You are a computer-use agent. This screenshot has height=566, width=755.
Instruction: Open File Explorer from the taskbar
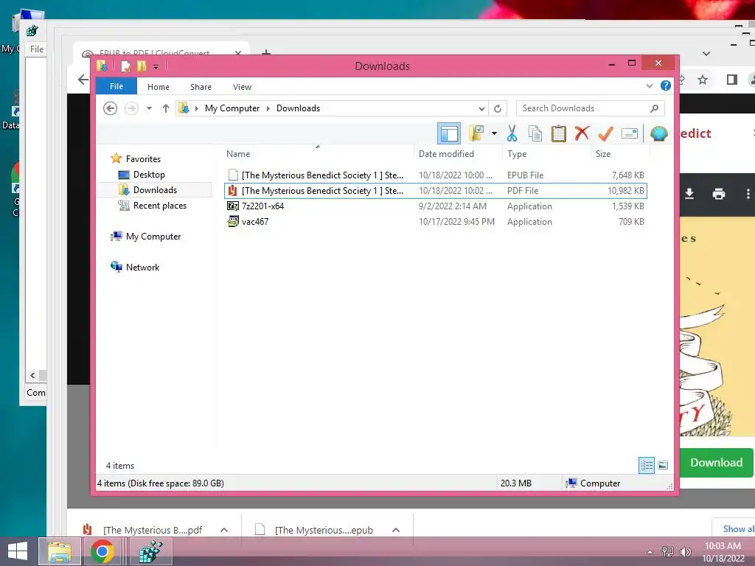pos(60,551)
